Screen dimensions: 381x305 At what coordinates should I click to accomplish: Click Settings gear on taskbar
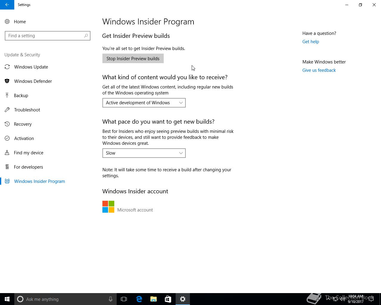tap(183, 299)
